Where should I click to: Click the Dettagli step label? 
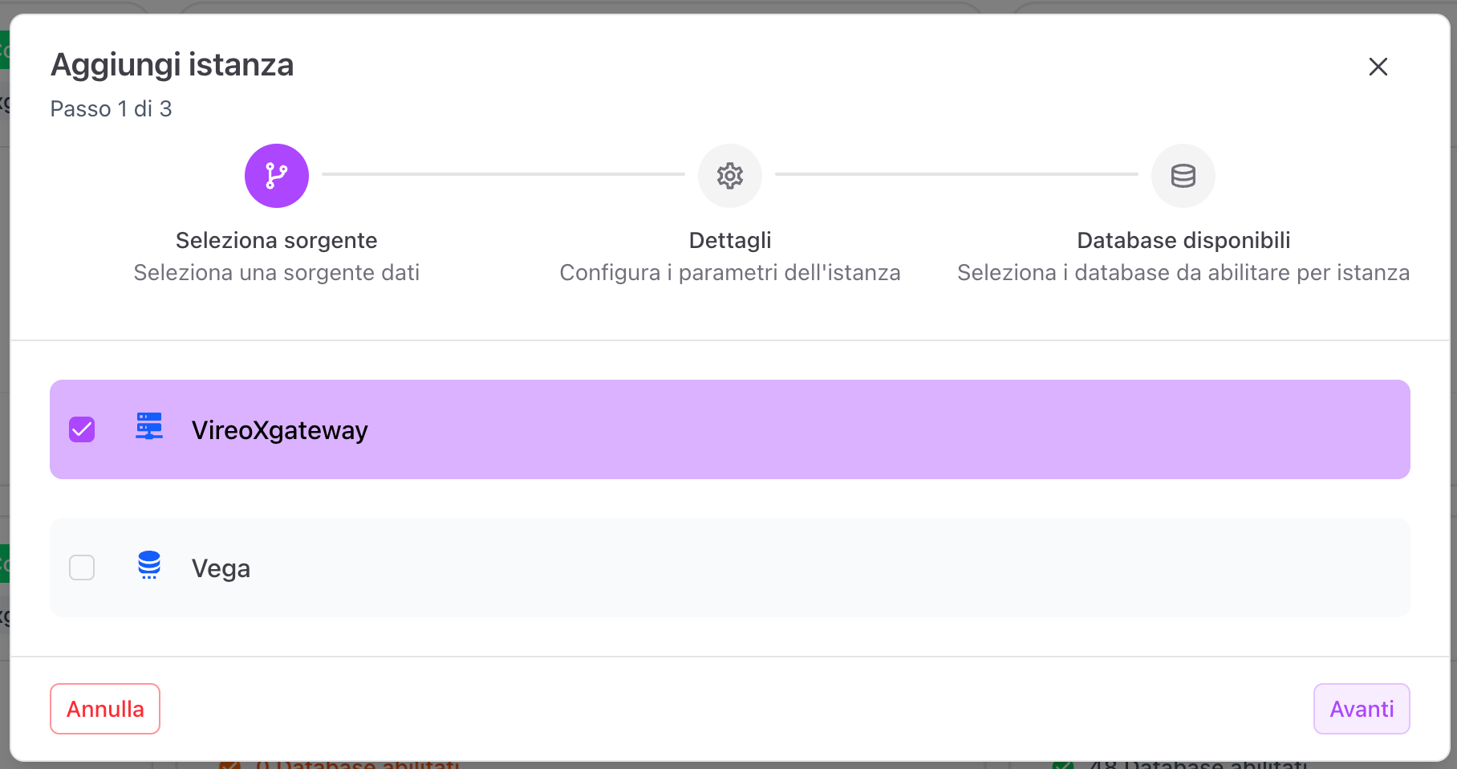click(x=730, y=241)
